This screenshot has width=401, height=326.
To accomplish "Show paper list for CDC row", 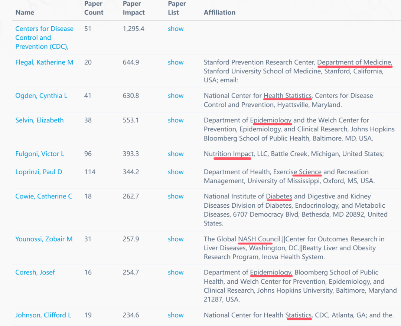I will click(x=176, y=29).
